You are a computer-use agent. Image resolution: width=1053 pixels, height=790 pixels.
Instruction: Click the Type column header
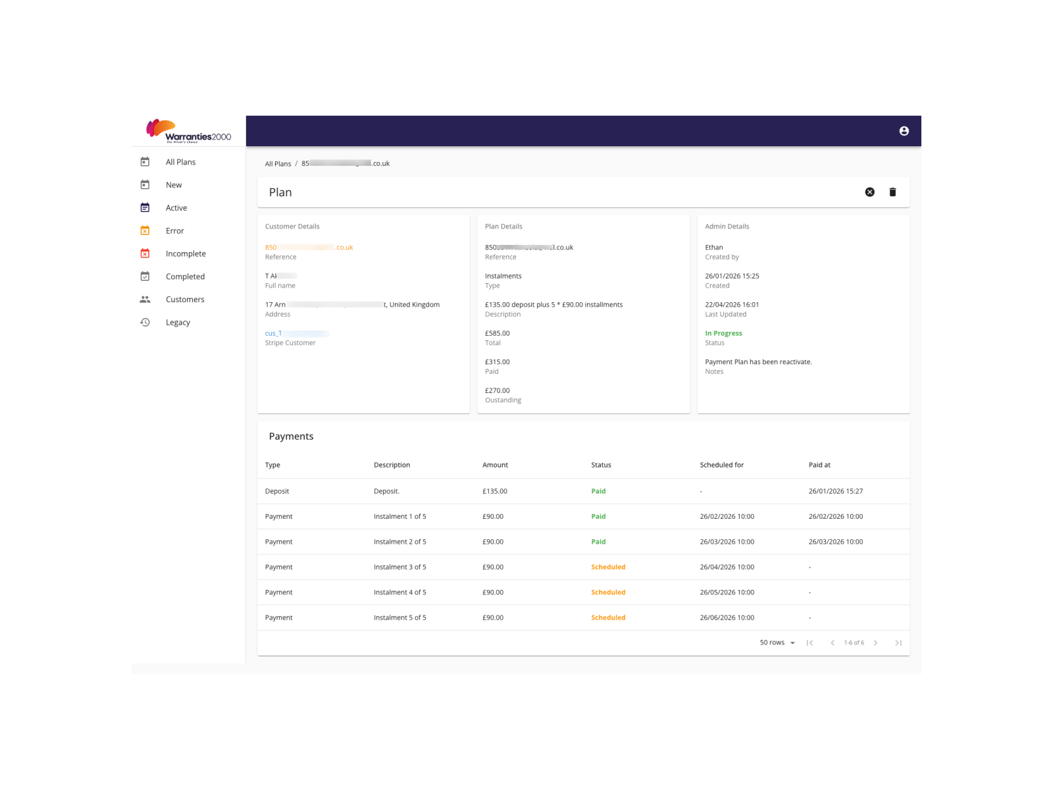click(272, 465)
